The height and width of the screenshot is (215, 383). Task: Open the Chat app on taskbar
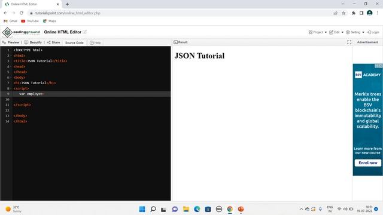pyautogui.click(x=175, y=209)
